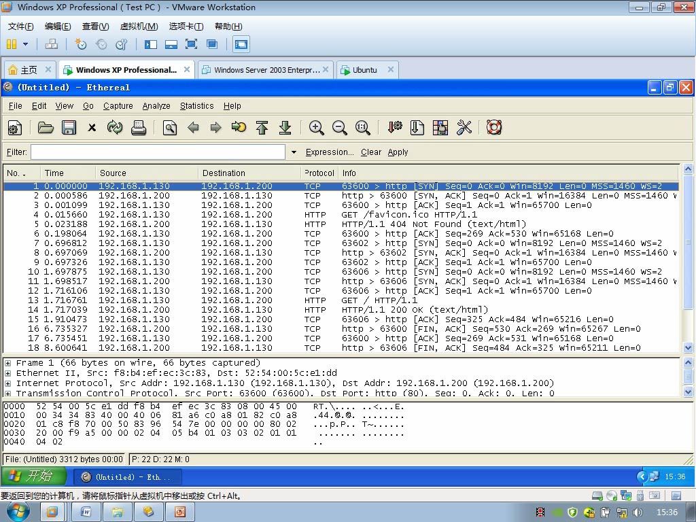Save the capture with the floppy disk icon
Viewport: 696px width, 522px height.
[69, 128]
